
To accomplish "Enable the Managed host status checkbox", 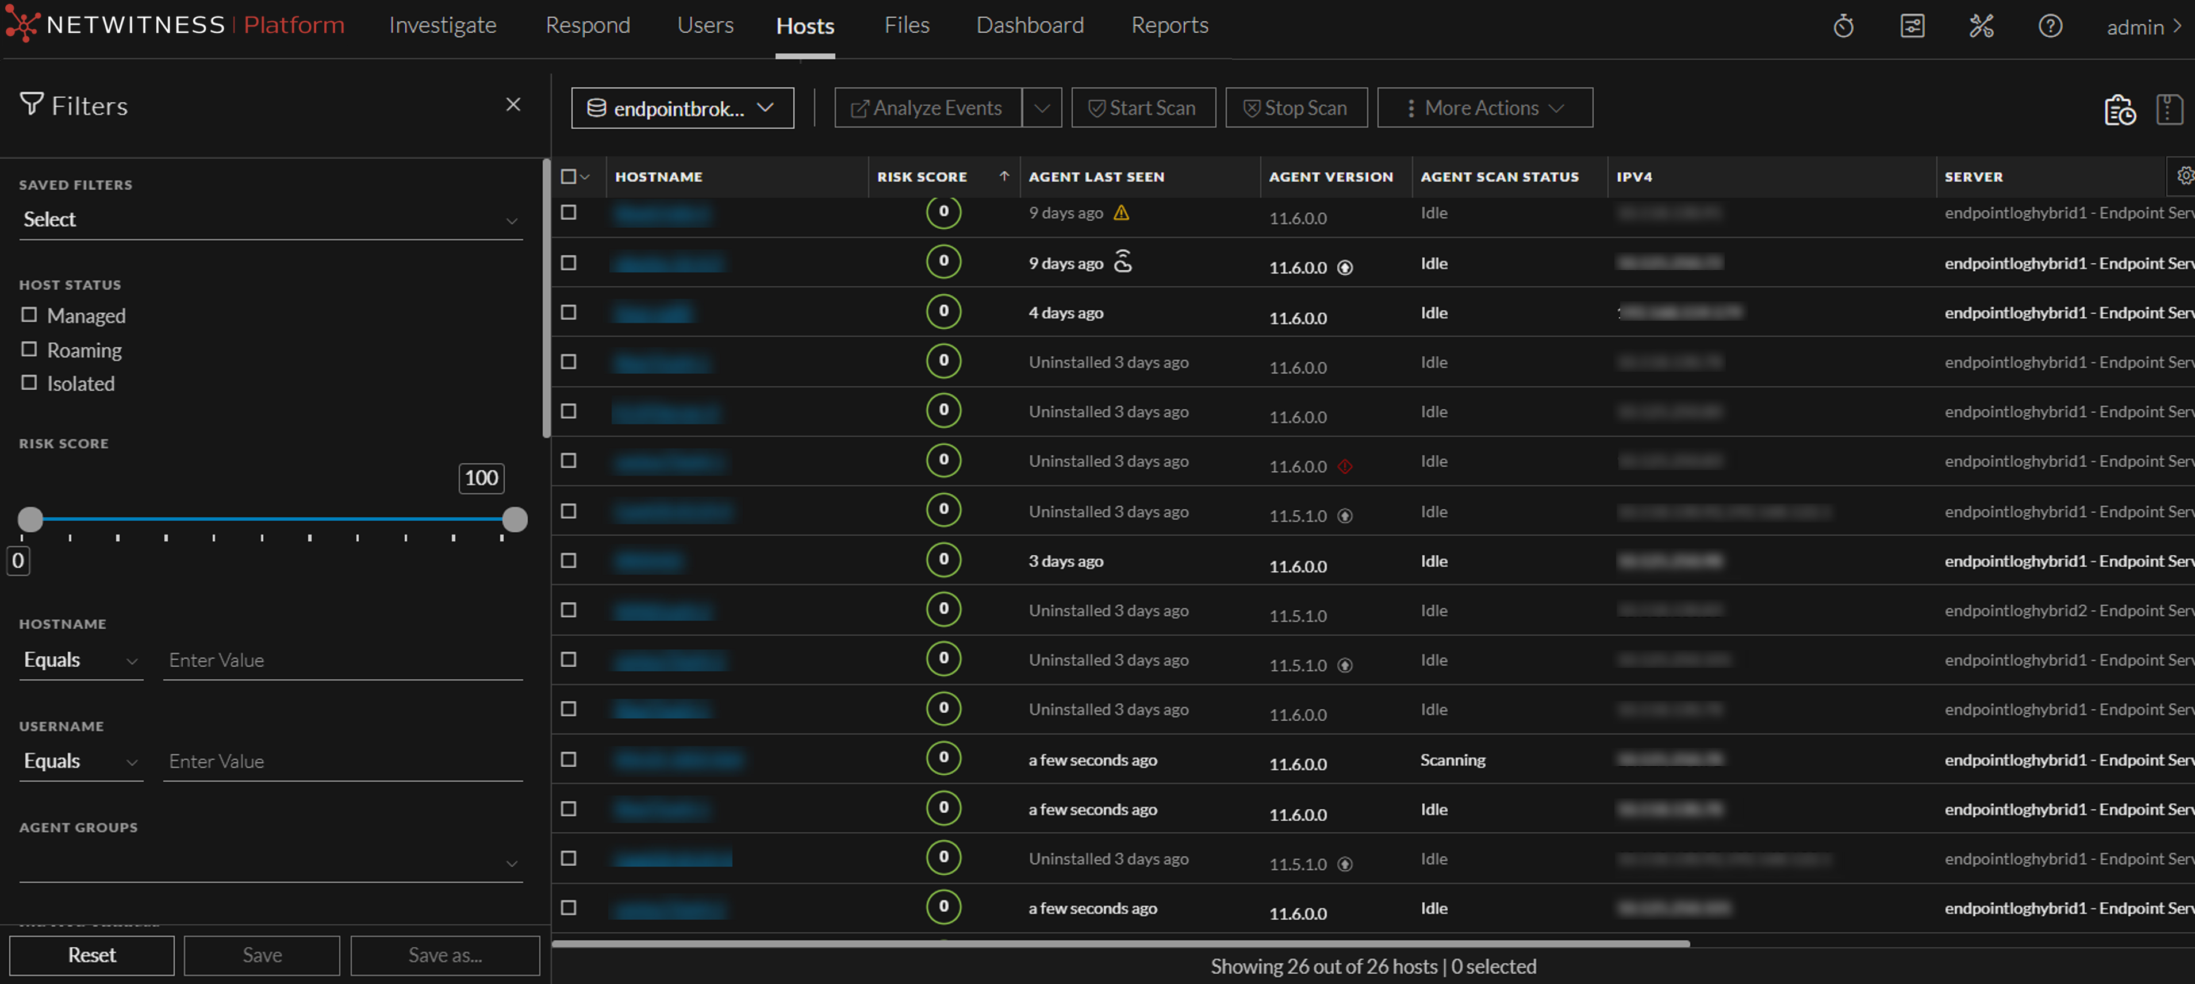I will [x=28, y=314].
